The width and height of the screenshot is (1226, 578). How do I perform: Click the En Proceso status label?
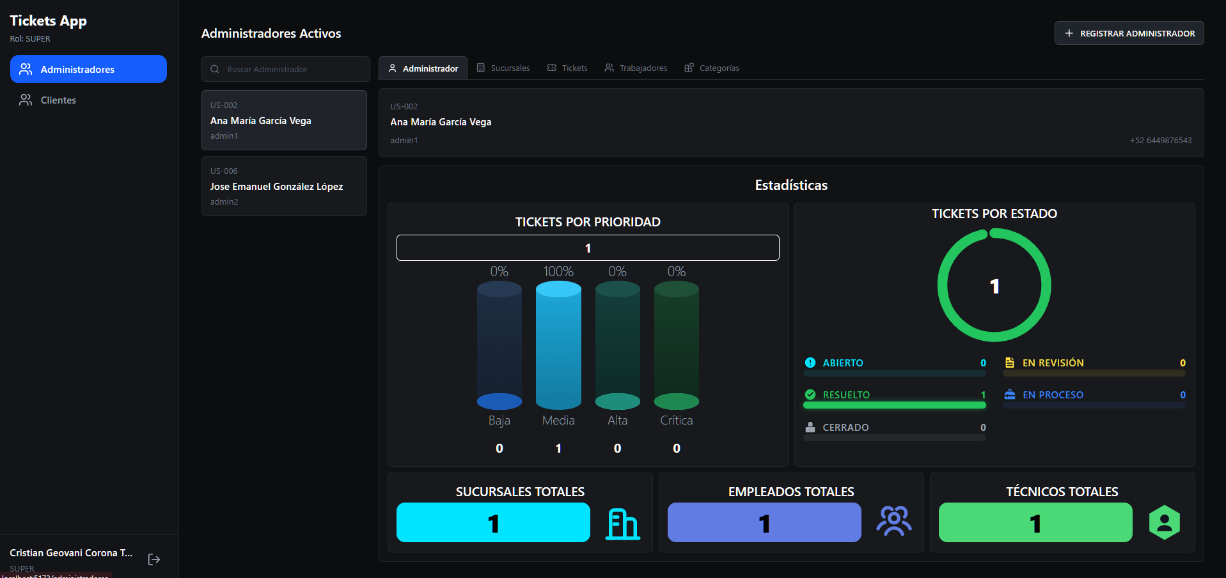pyautogui.click(x=1053, y=395)
